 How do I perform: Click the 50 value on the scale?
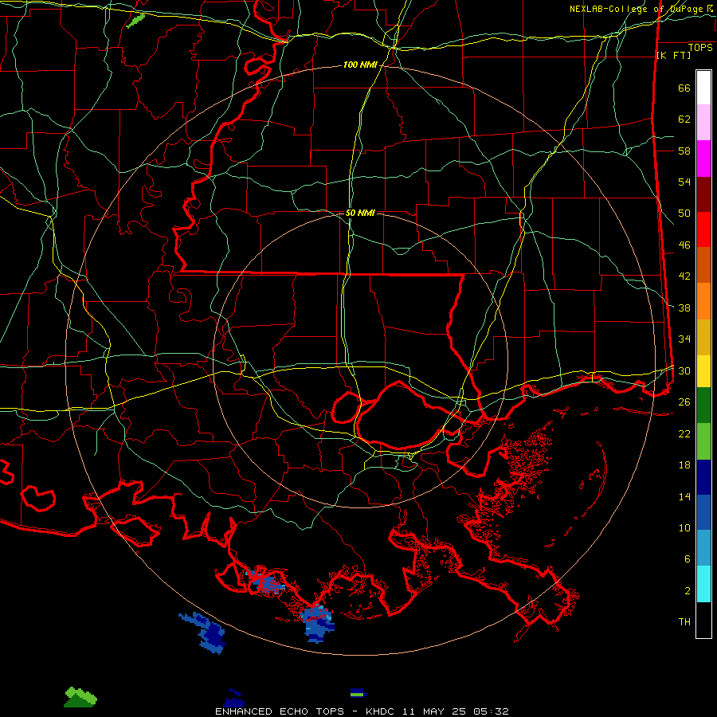[684, 214]
